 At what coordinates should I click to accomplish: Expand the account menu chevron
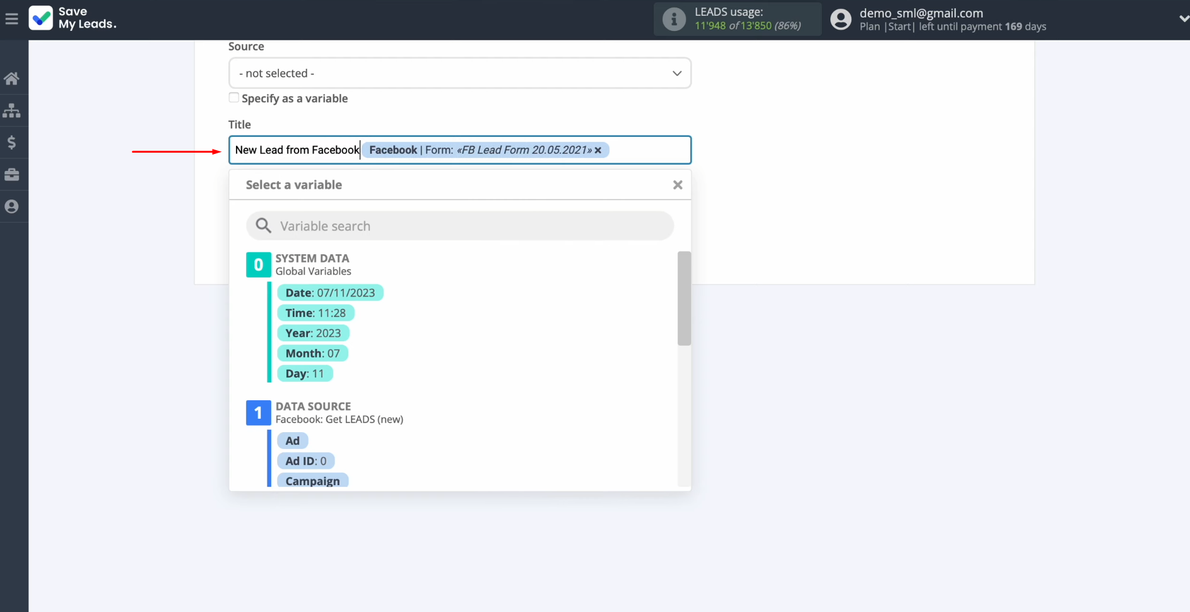coord(1183,19)
